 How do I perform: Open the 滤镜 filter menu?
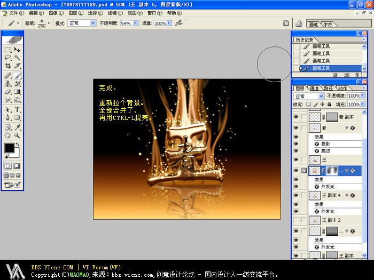[114, 13]
